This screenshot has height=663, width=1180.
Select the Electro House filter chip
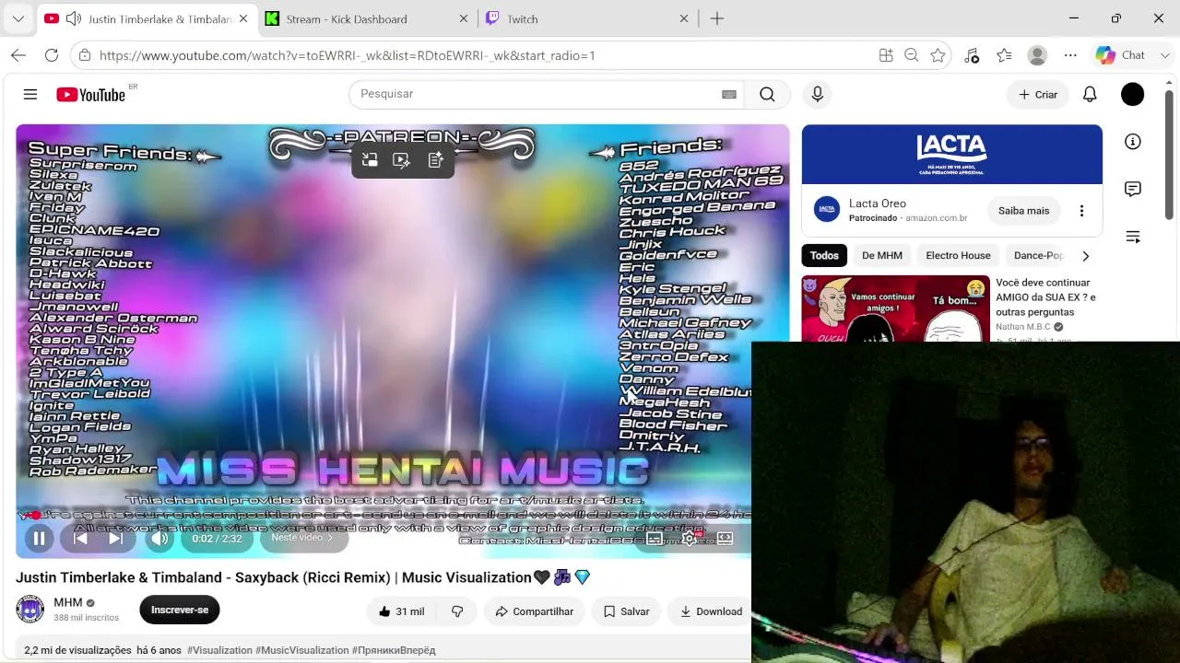[958, 256]
